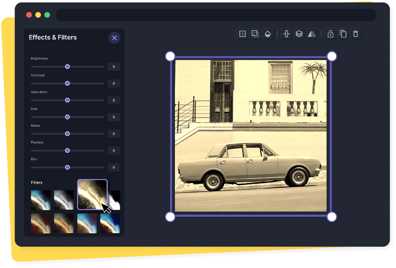Open the layers stack icon
Viewport: 396px width, 268px height.
pyautogui.click(x=299, y=33)
